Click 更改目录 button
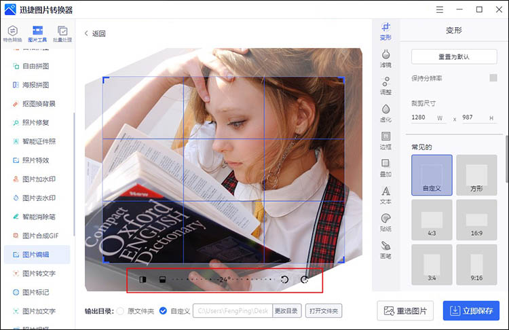 pyautogui.click(x=286, y=311)
